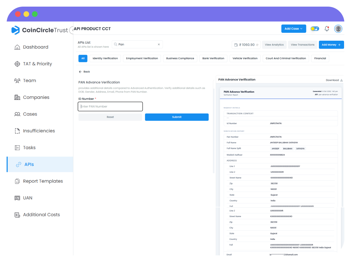Go to the Team section
Viewport: 351px width, 262px height.
point(25,81)
